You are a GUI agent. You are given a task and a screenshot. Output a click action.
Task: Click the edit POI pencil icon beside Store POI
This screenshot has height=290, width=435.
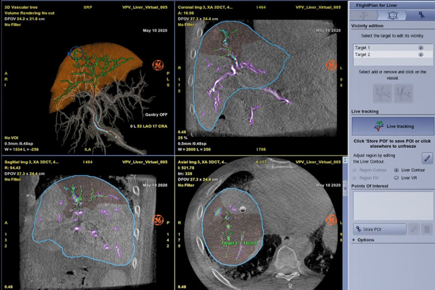click(414, 229)
